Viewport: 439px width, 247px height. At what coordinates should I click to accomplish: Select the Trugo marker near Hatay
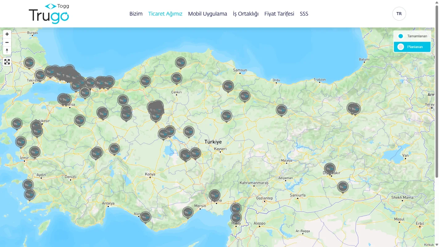coord(236,218)
